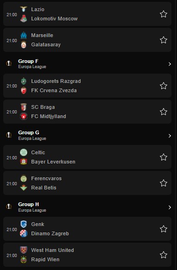Viewport: 177px width, 270px height.
Task: Toggle favorite for West Ham vs Rapid Wien
Action: tap(164, 255)
